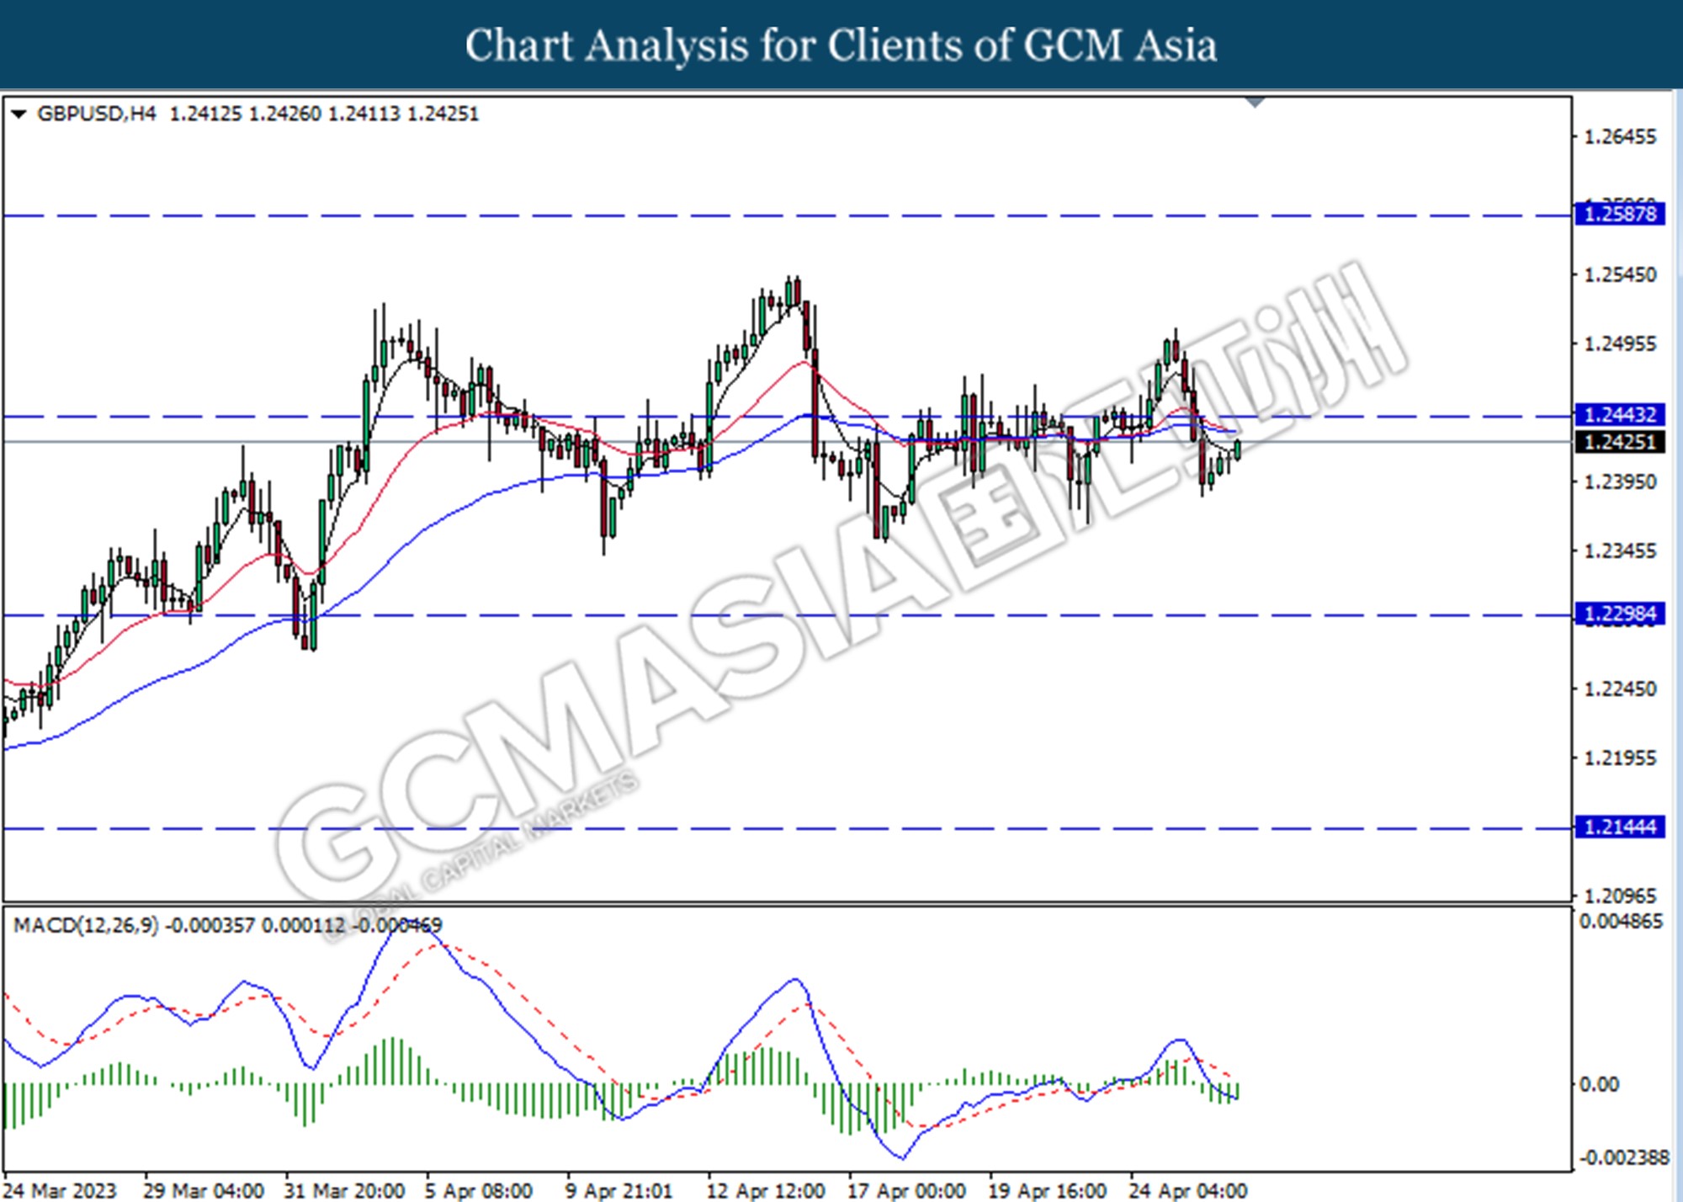
Task: Click the 1.24955 price scale value
Action: coord(1620,343)
